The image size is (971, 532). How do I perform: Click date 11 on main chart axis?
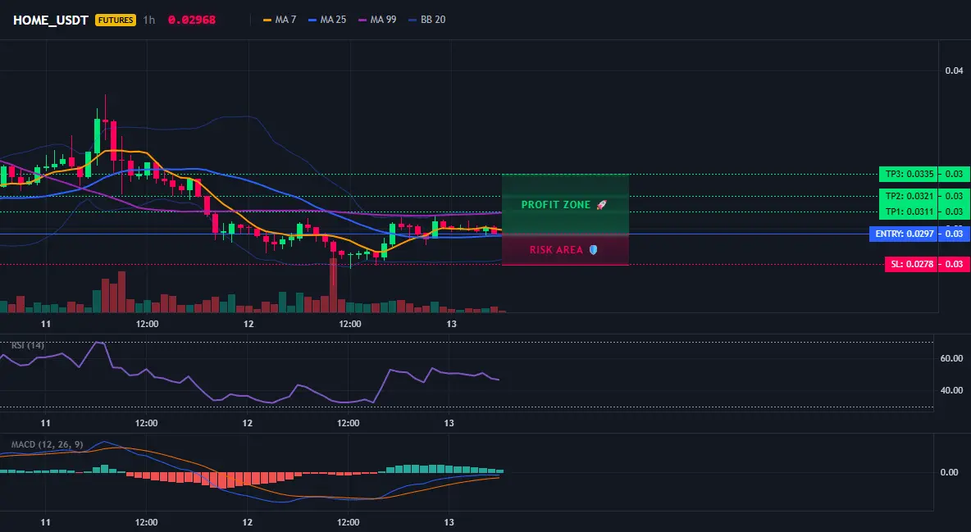tap(46, 324)
